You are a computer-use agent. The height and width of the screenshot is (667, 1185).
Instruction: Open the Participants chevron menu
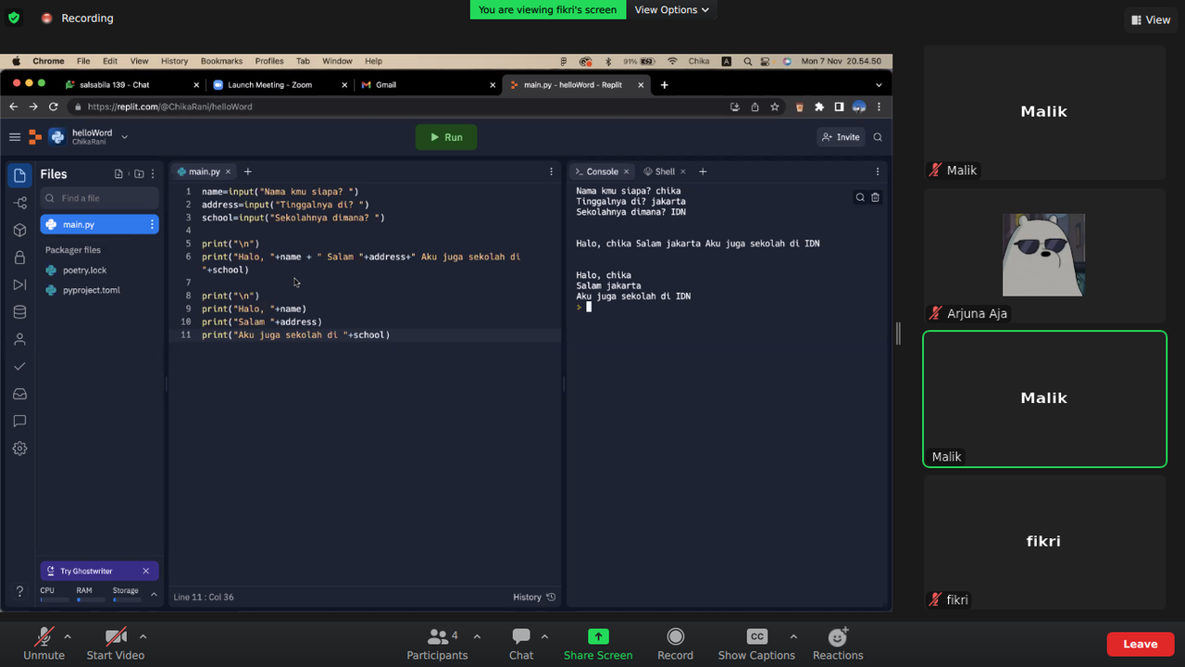[x=477, y=637]
